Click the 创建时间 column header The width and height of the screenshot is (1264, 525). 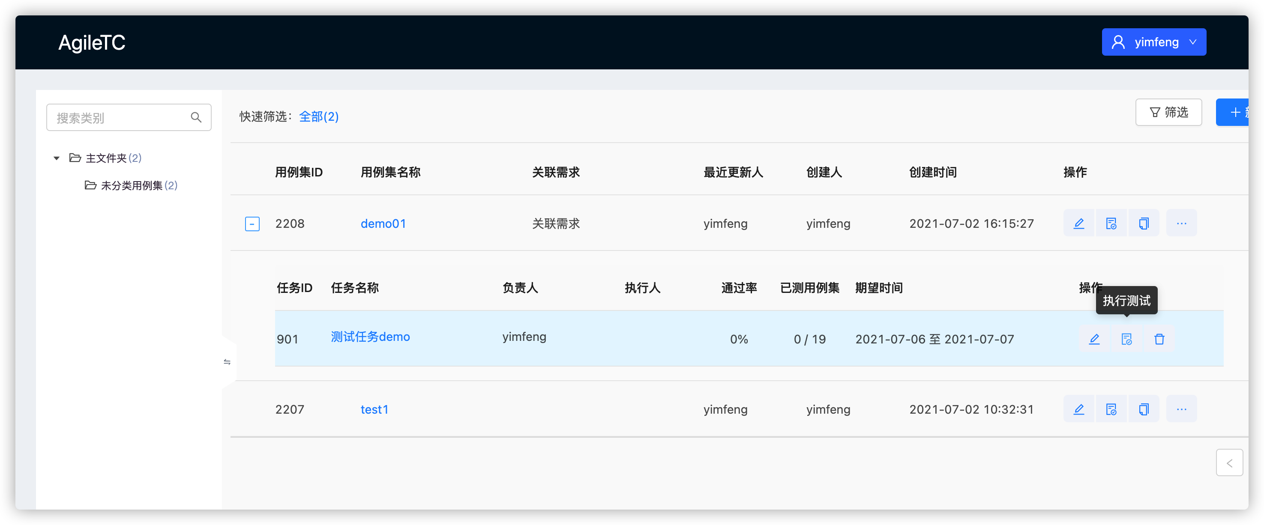pyautogui.click(x=933, y=173)
